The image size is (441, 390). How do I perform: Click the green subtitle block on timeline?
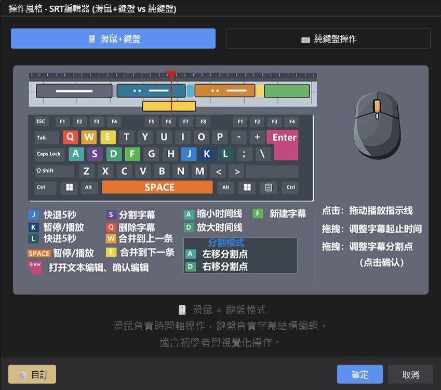[x=287, y=91]
